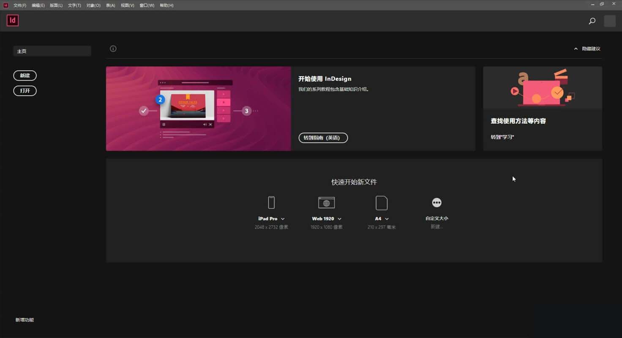622x338 pixels.
Task: Click the custom size three-dots icon
Action: [x=436, y=203]
